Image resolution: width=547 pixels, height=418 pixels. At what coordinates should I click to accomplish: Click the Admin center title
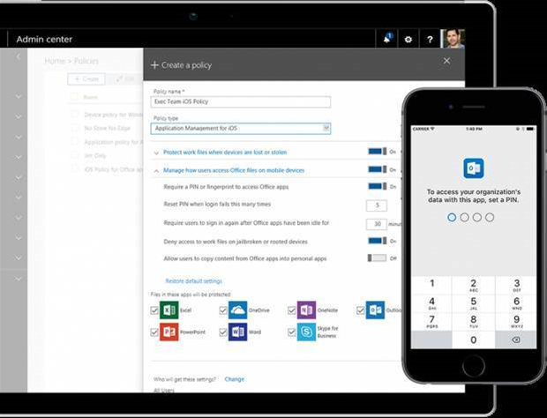coord(44,39)
